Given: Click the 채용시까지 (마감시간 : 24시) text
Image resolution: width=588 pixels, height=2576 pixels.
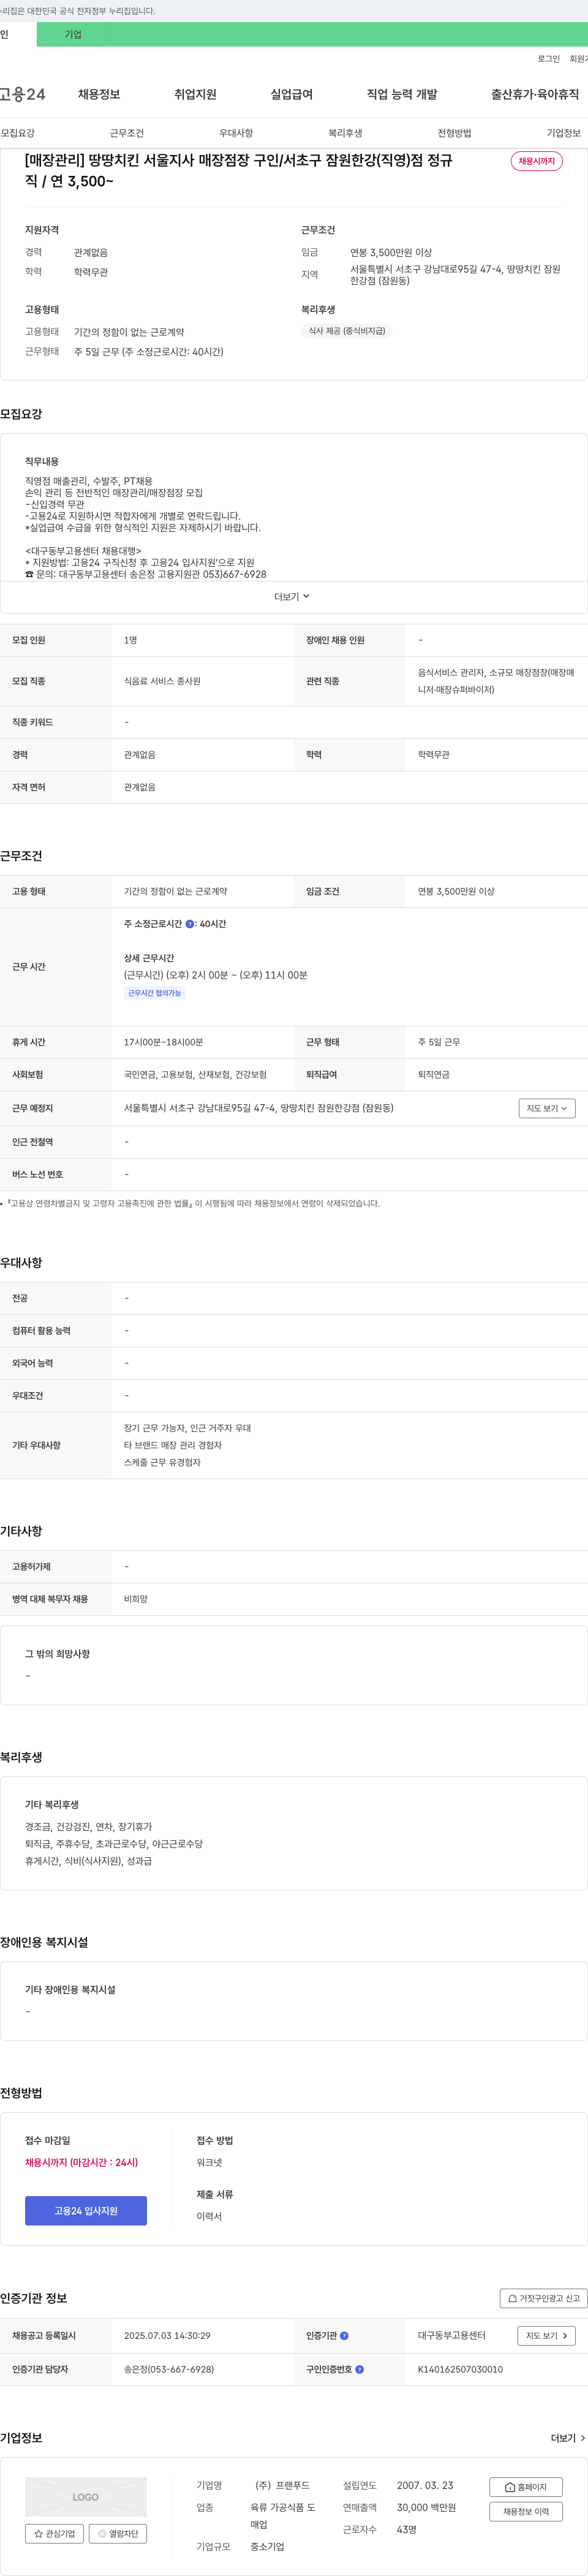Looking at the screenshot, I should pyautogui.click(x=81, y=2162).
